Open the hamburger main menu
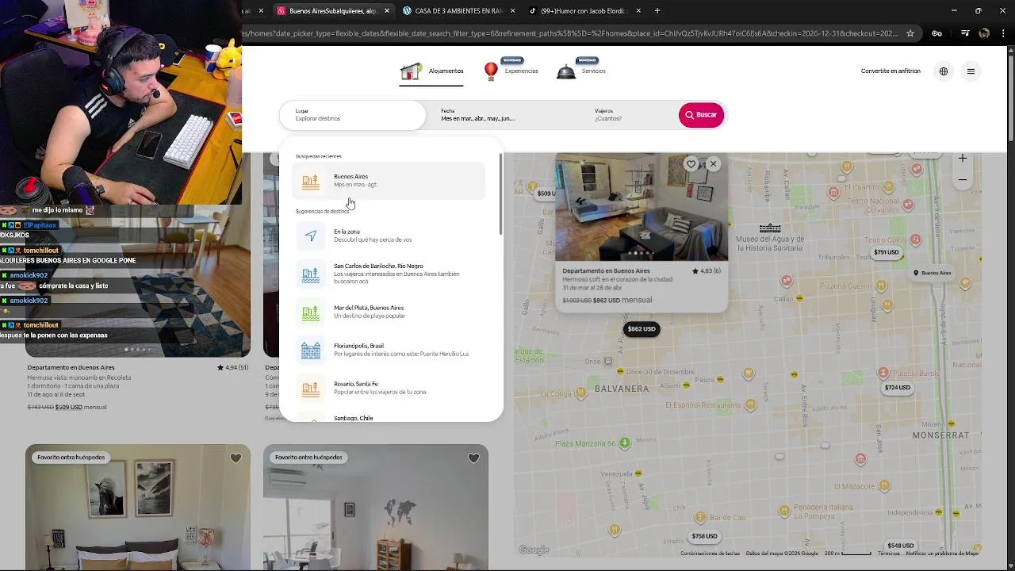 [x=971, y=71]
